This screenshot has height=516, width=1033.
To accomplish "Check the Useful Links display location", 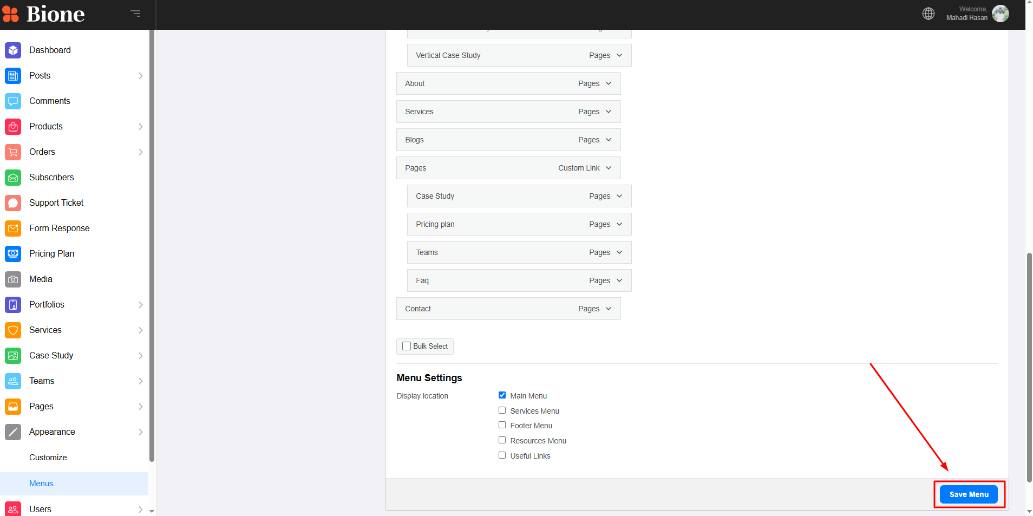I will tap(502, 455).
